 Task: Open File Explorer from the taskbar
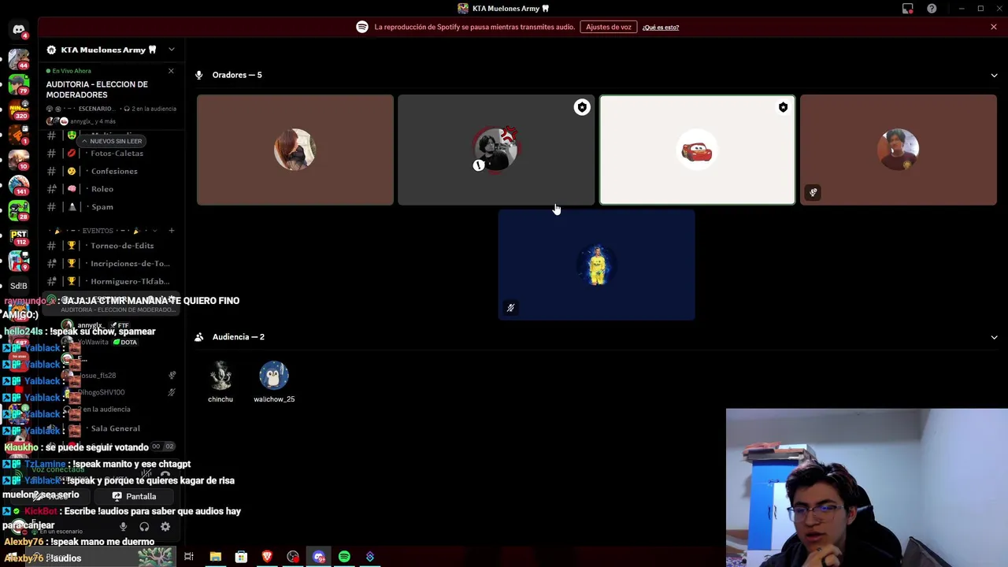tap(215, 557)
